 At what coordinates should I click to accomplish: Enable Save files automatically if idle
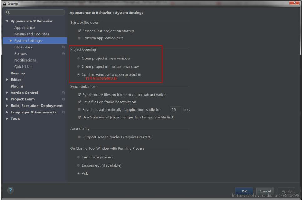(79, 110)
